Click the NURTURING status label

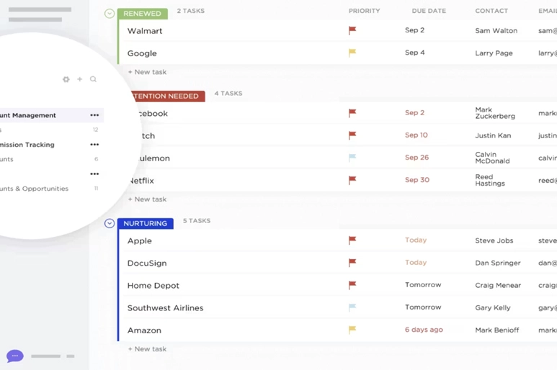pos(146,223)
